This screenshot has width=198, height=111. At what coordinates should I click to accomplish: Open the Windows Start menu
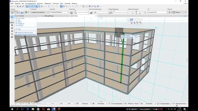pyautogui.click(x=12, y=109)
